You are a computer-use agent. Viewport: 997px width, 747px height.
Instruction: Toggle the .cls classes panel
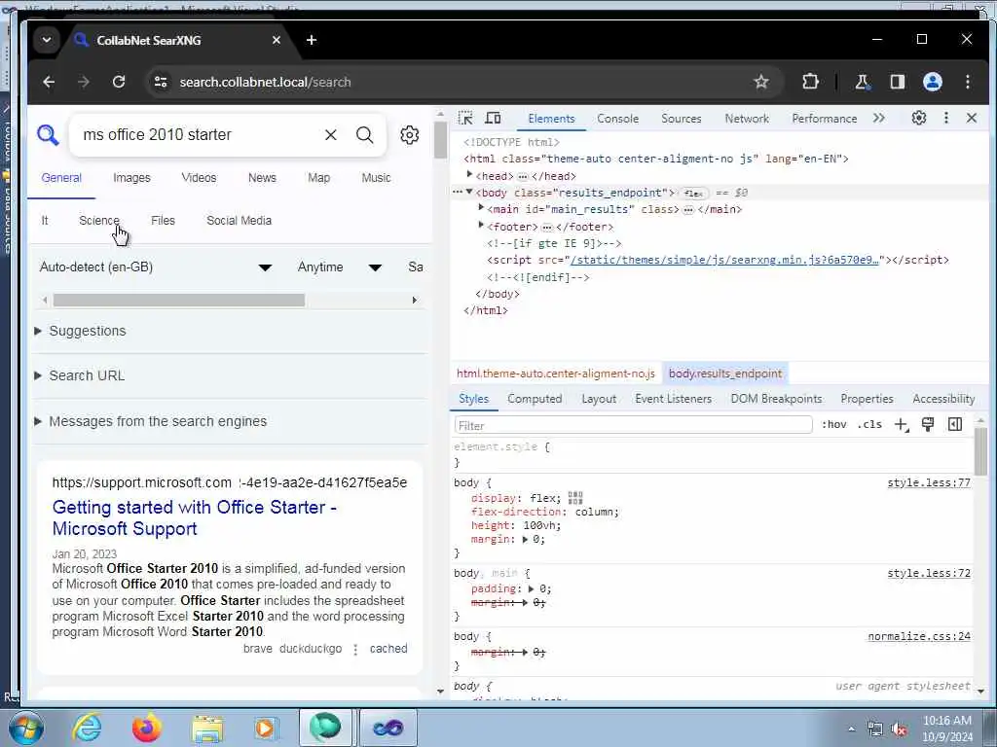pos(869,425)
